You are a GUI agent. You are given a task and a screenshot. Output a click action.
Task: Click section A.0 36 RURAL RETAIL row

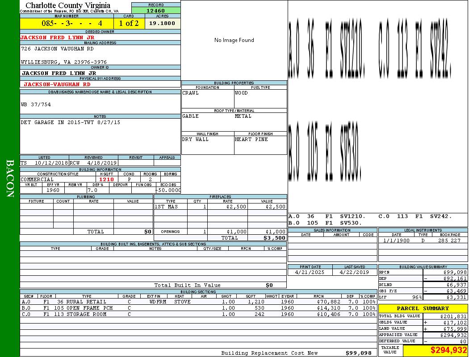199,302
